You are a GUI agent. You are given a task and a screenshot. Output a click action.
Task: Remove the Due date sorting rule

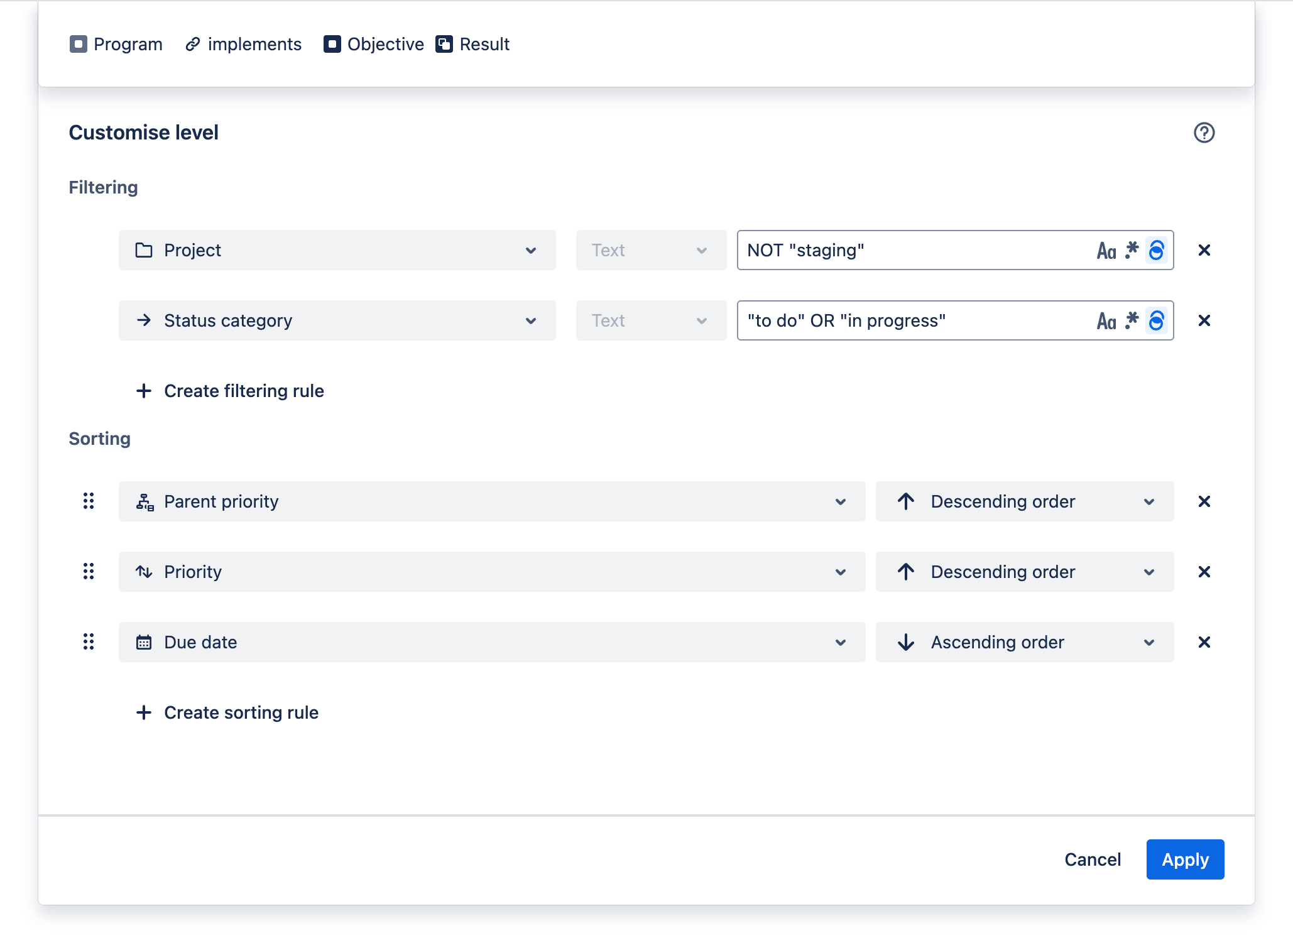click(1204, 642)
